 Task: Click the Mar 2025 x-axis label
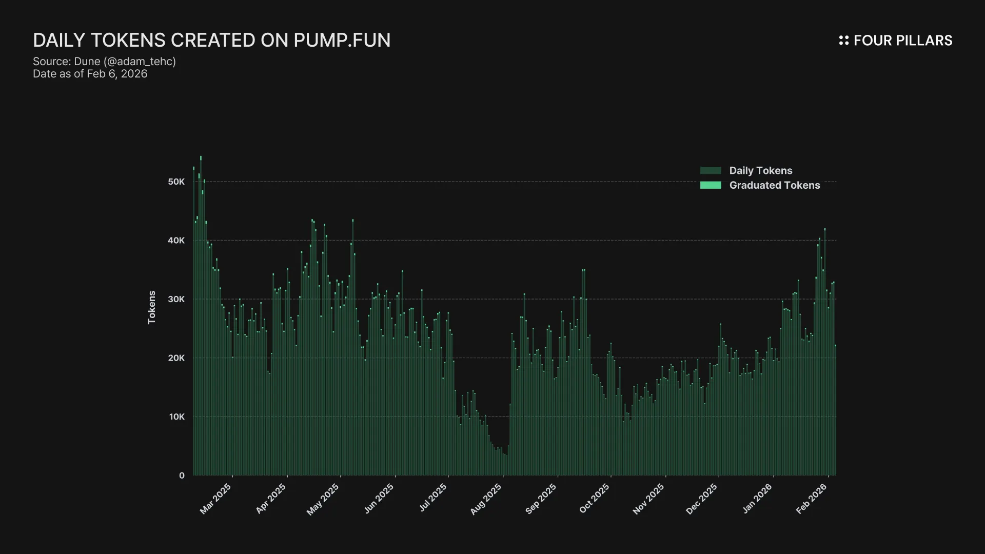[x=216, y=499]
